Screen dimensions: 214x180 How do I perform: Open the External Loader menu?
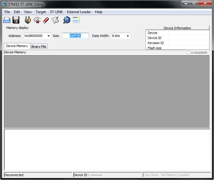coord(79,12)
